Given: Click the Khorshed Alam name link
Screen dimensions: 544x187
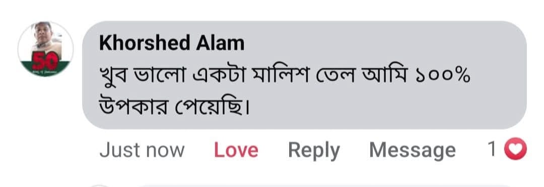Looking at the screenshot, I should pos(172,44).
